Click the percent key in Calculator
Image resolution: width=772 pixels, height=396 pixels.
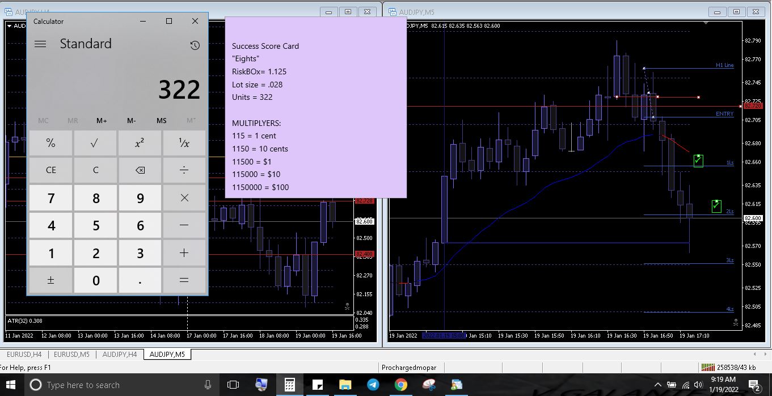(50, 143)
